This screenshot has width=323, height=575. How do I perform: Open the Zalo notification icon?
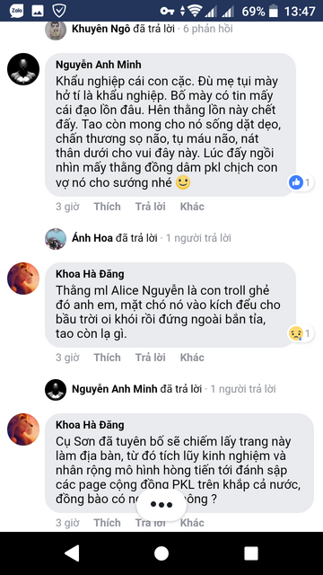(x=16, y=11)
